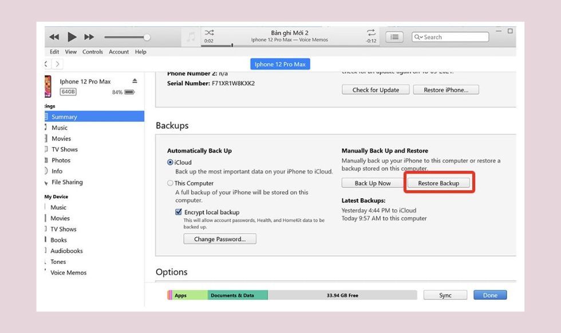Select the This Computer radio button
Image resolution: width=561 pixels, height=333 pixels.
tap(171, 183)
